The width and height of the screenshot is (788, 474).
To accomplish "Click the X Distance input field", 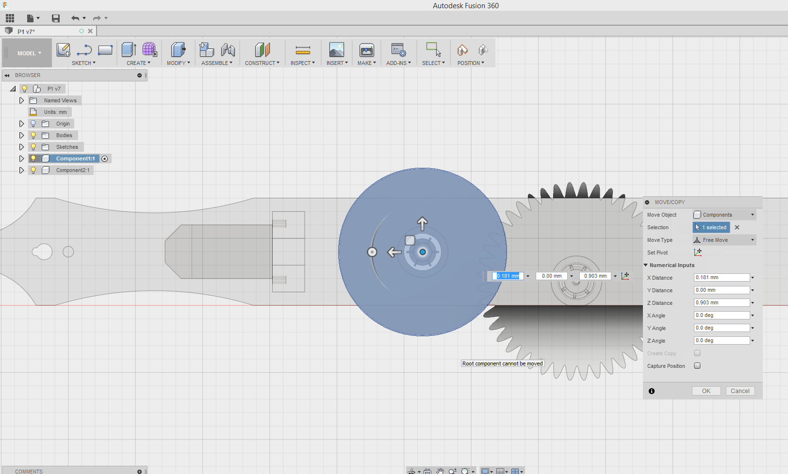I will (x=722, y=278).
